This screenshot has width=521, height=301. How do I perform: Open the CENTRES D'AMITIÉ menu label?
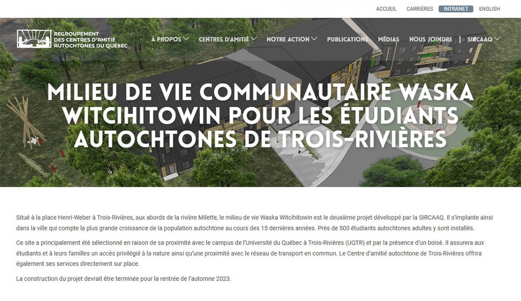[223, 39]
